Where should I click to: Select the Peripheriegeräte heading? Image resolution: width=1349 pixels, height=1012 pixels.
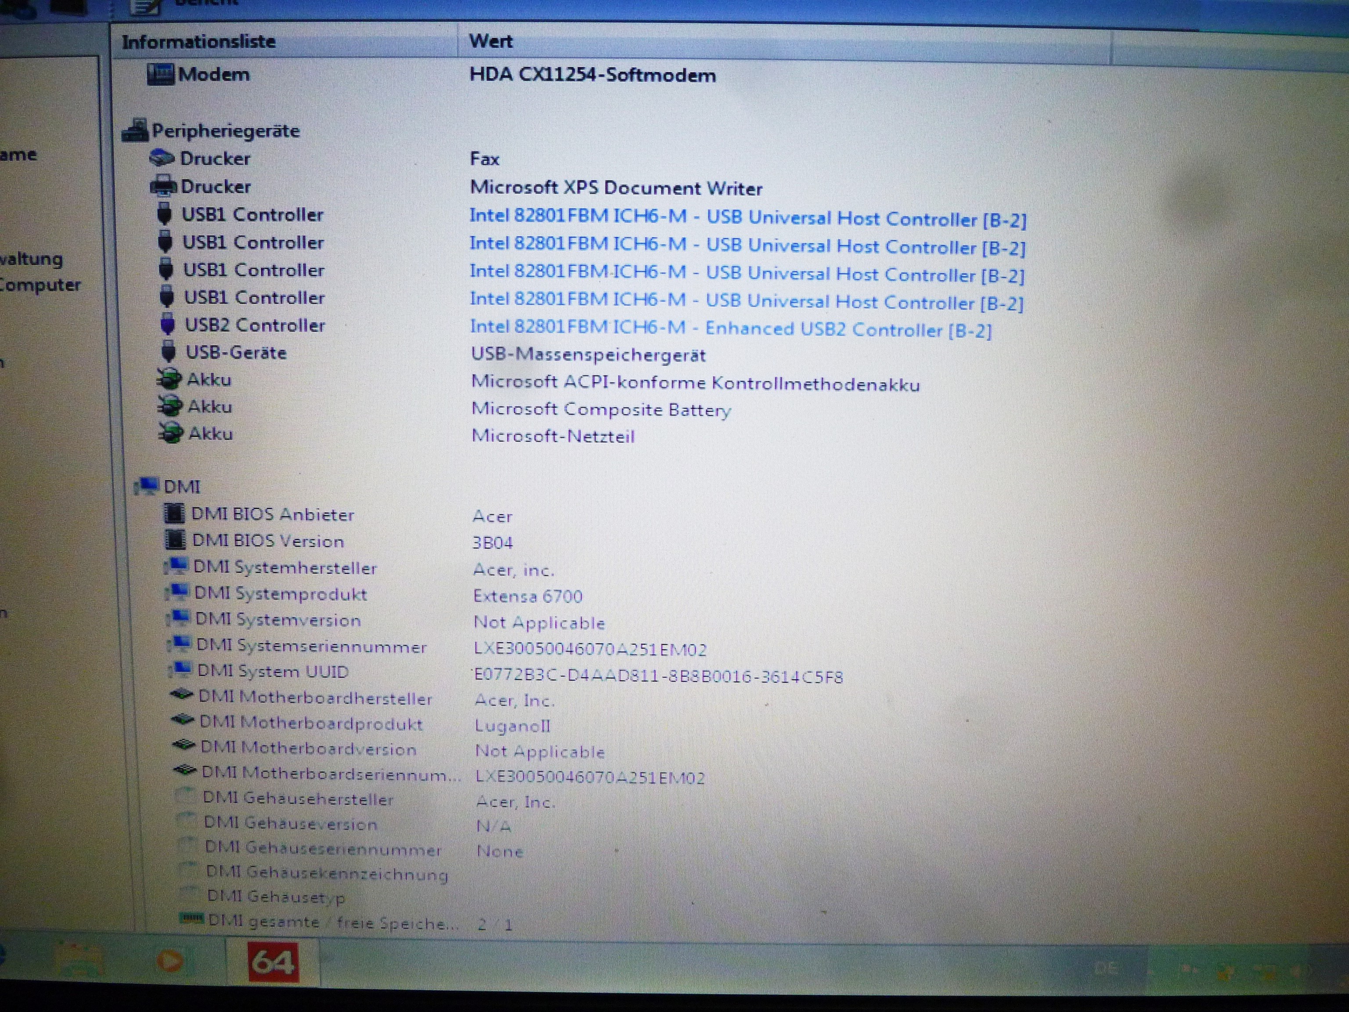(226, 130)
